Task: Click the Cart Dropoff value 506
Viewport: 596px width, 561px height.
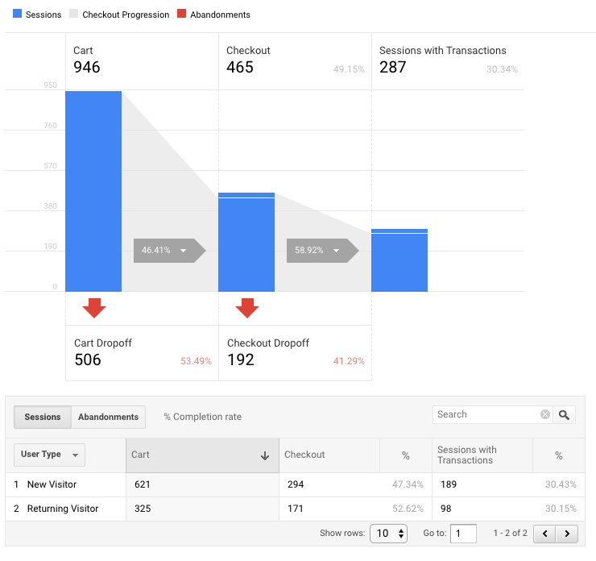Action: click(88, 359)
